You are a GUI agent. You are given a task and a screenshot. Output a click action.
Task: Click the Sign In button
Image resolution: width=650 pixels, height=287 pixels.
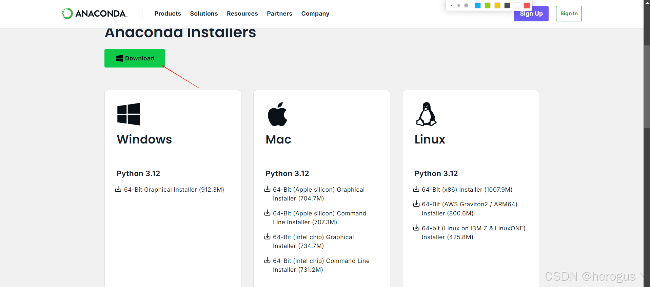pyautogui.click(x=569, y=14)
